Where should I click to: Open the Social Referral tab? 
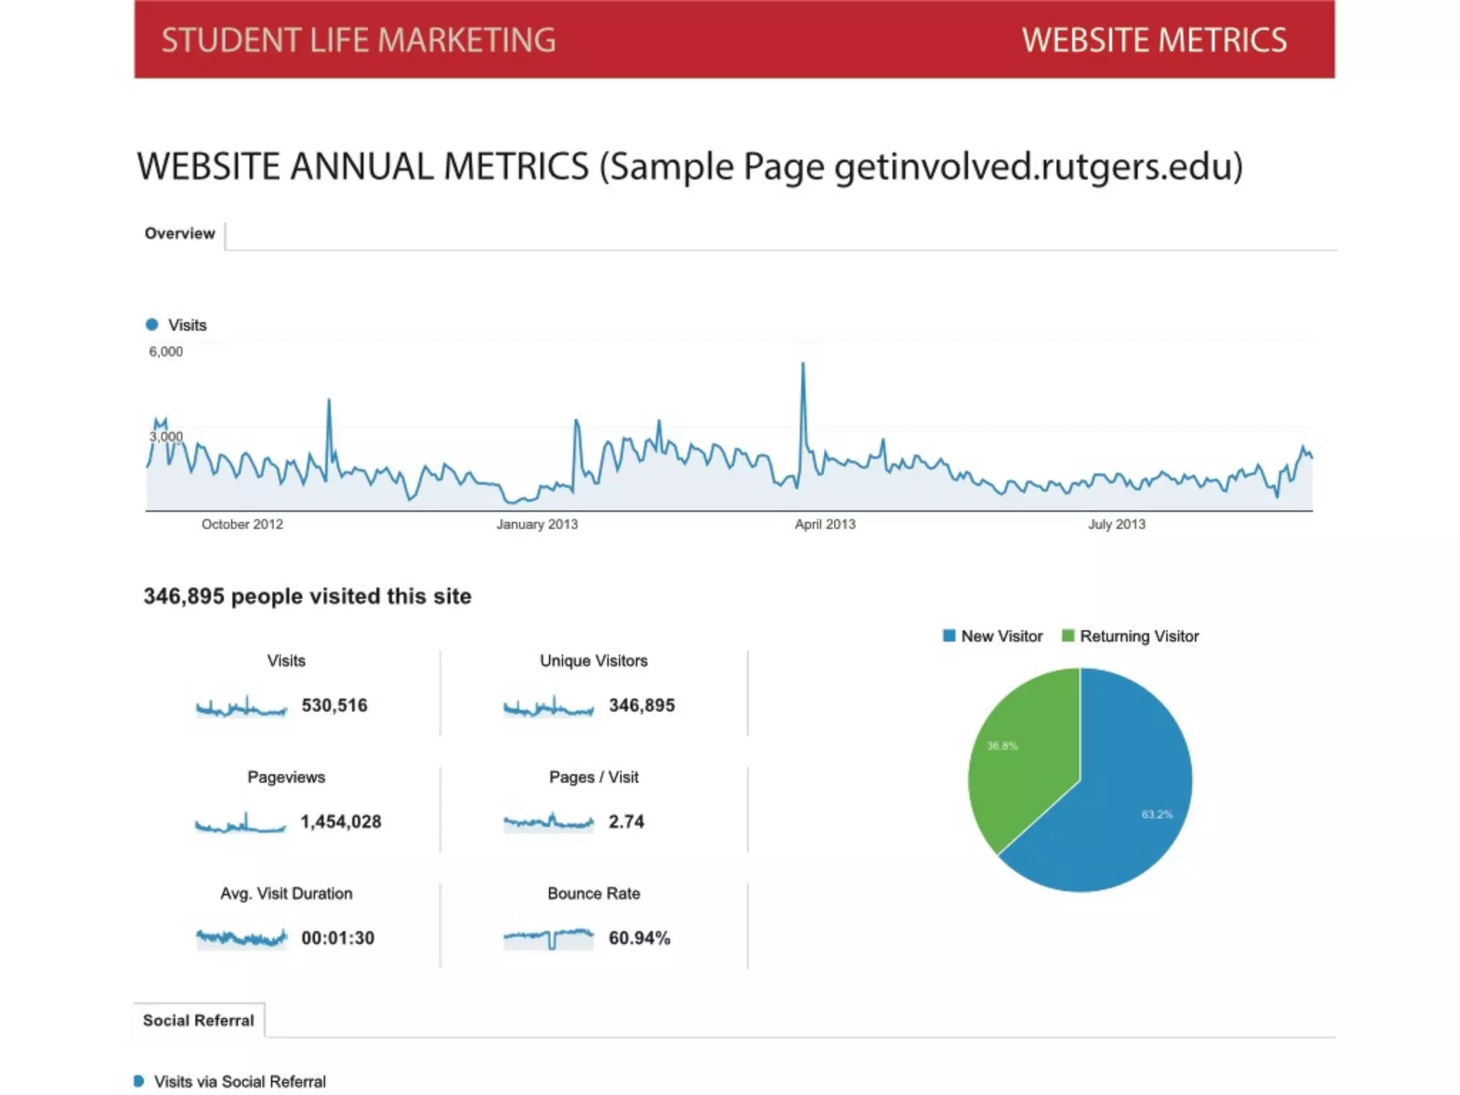pyautogui.click(x=198, y=1020)
